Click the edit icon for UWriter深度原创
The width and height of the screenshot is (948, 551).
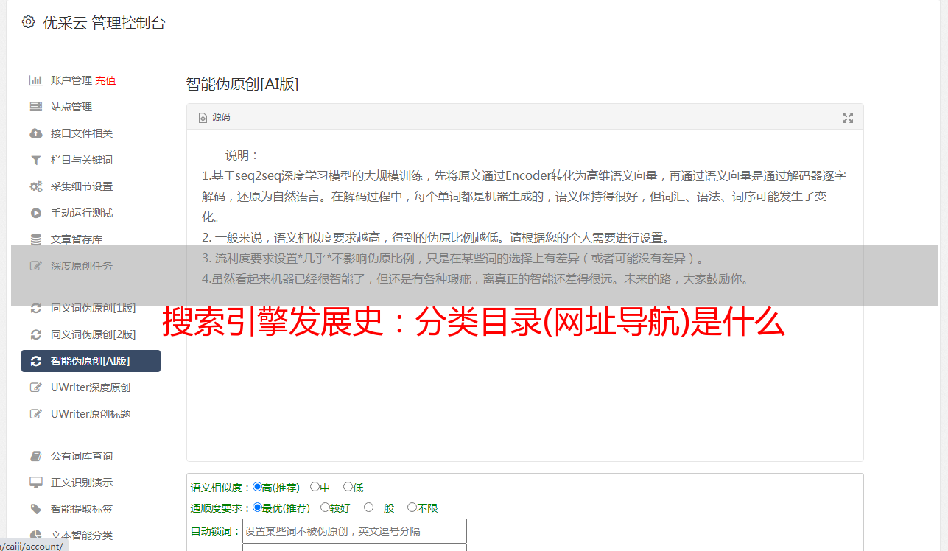click(35, 387)
